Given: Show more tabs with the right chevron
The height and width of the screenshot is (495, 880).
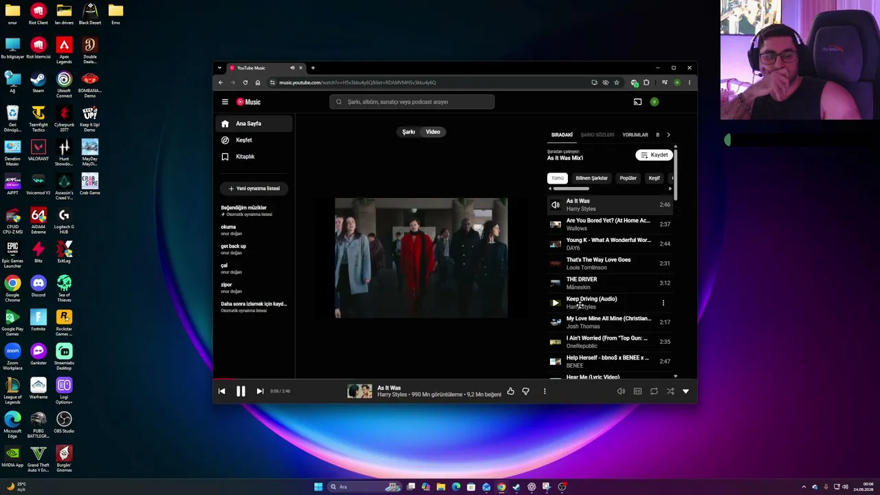Looking at the screenshot, I should (668, 135).
